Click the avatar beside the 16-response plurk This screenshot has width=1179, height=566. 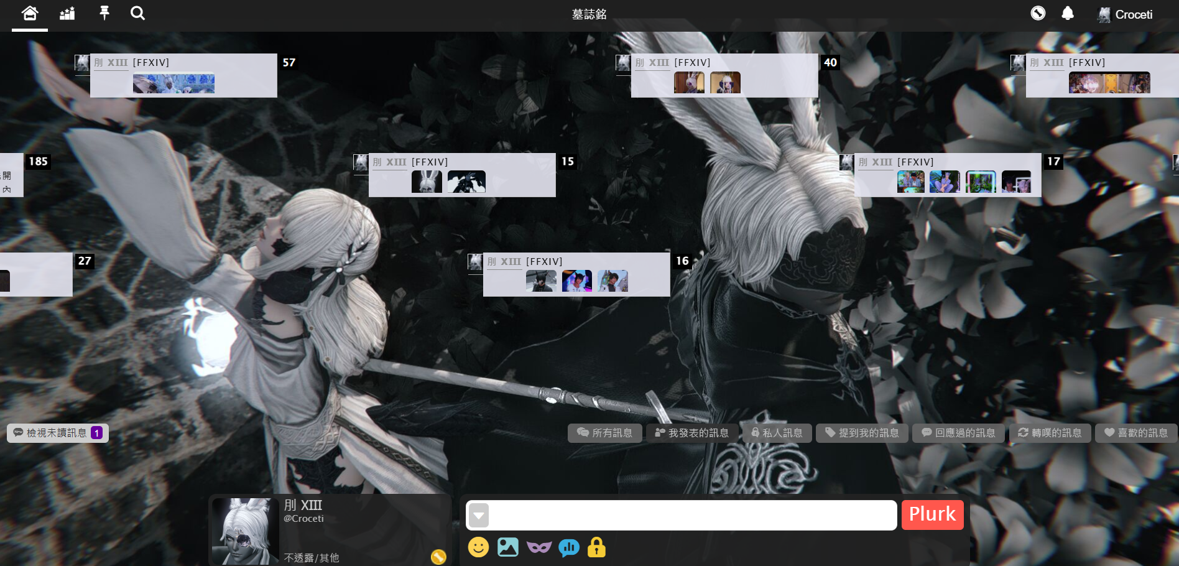pyautogui.click(x=475, y=262)
